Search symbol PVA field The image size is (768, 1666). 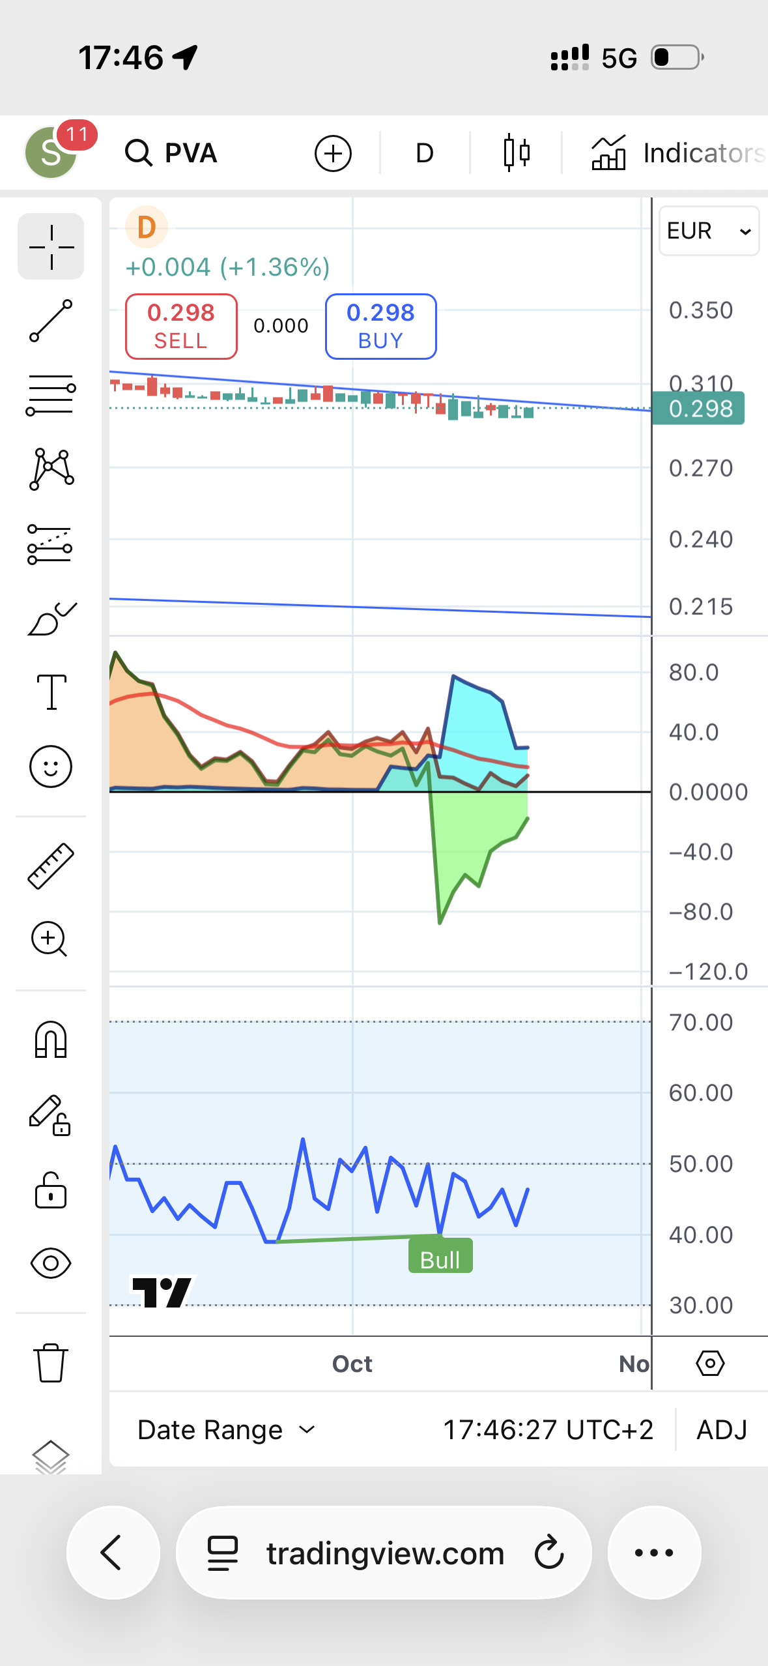172,153
